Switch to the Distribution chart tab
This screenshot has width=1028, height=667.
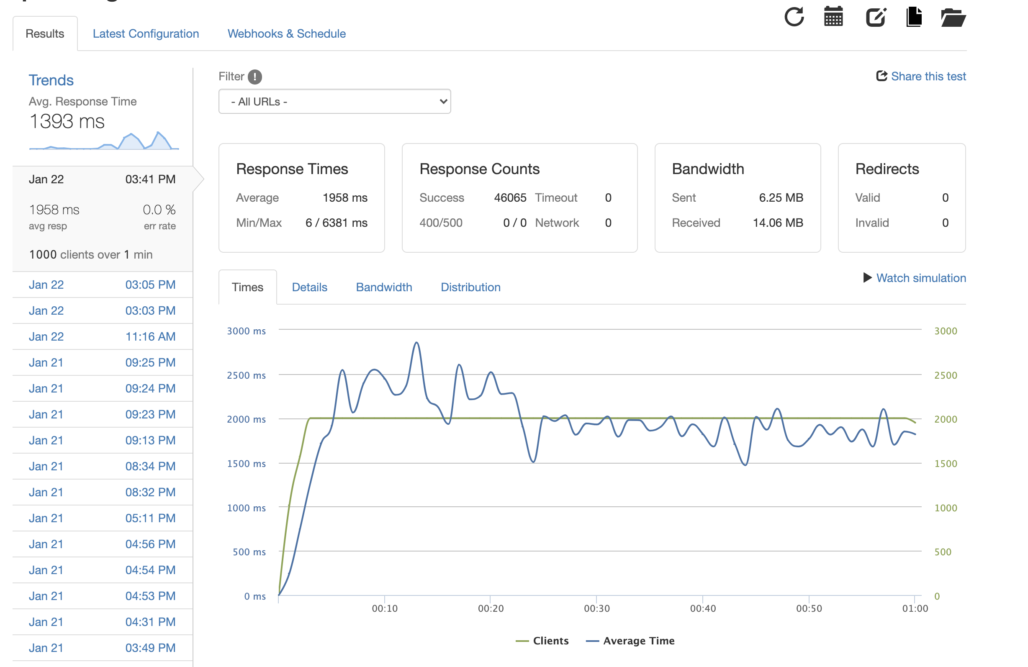point(470,287)
